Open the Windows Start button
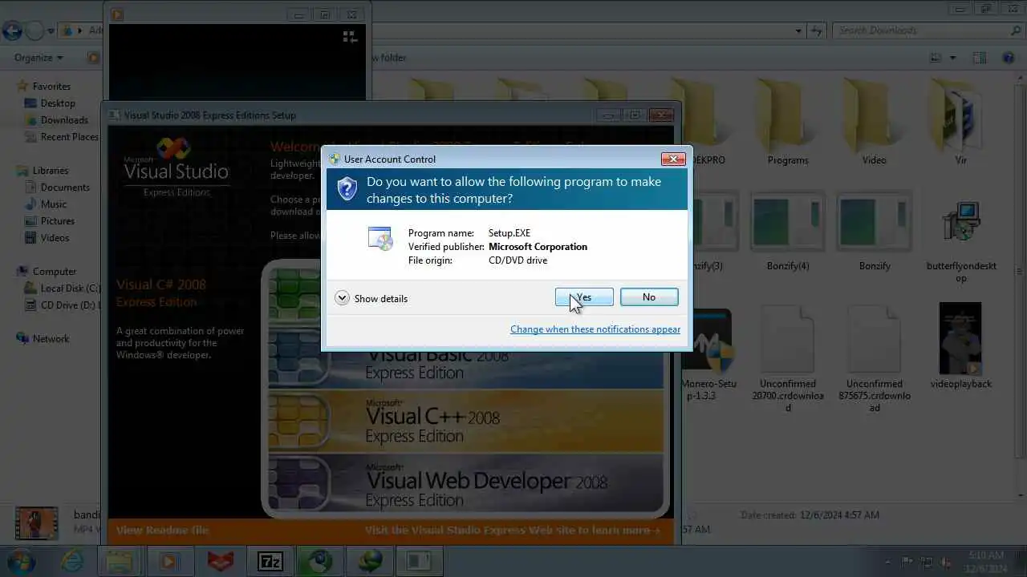 22,560
